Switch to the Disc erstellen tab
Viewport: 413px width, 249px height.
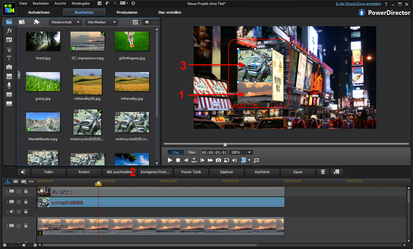170,12
